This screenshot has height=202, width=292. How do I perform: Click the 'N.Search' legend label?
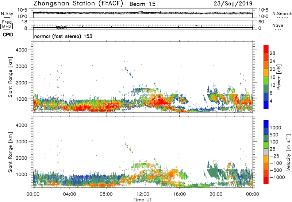[282, 13]
